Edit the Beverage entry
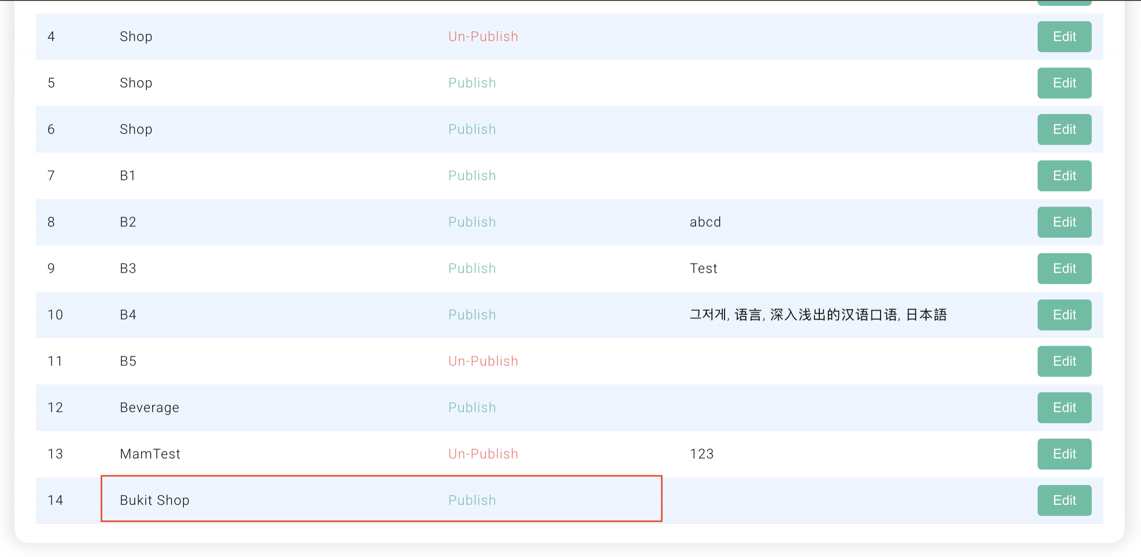 click(x=1064, y=407)
